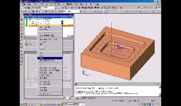The width and height of the screenshot is (181, 106).
Task: Click the grayed forward arrow toolbar icon
Action: [x=152, y=8]
